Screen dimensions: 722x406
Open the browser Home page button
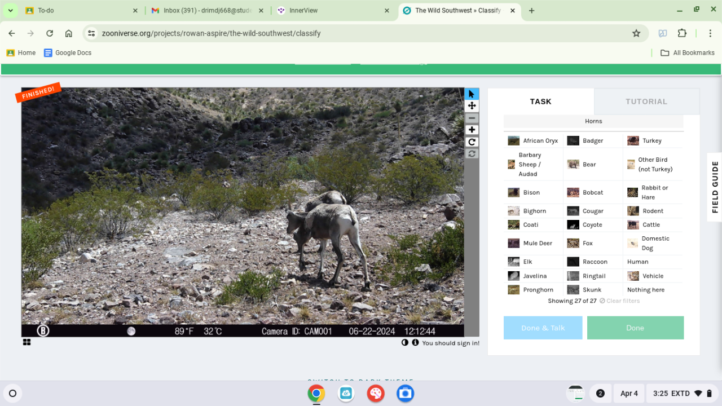tap(69, 33)
